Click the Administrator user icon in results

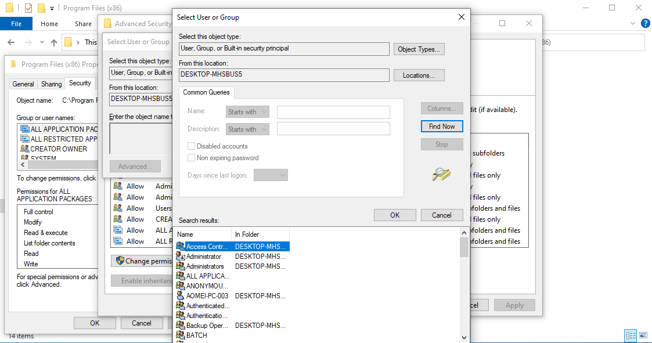click(181, 256)
